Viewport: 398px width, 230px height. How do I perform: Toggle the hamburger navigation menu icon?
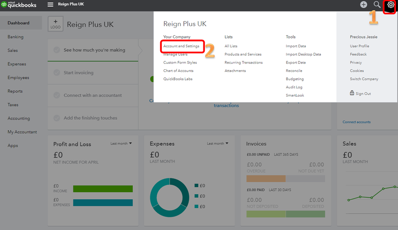point(51,4)
